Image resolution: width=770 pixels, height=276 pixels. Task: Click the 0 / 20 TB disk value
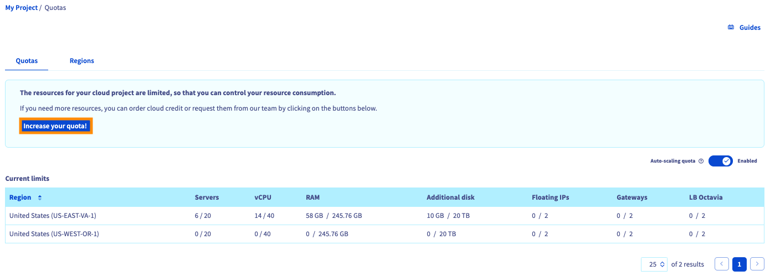tap(442, 234)
